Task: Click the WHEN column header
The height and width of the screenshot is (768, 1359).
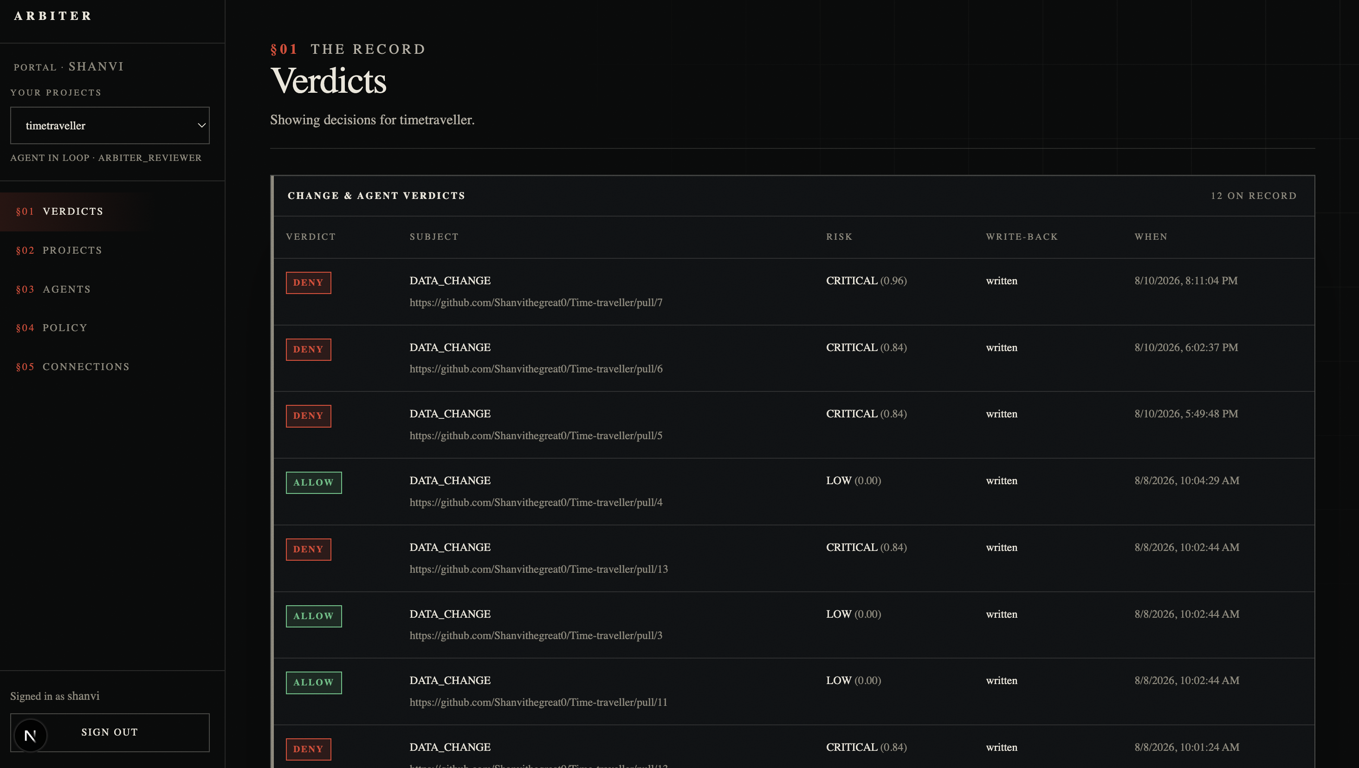Action: pyautogui.click(x=1151, y=237)
